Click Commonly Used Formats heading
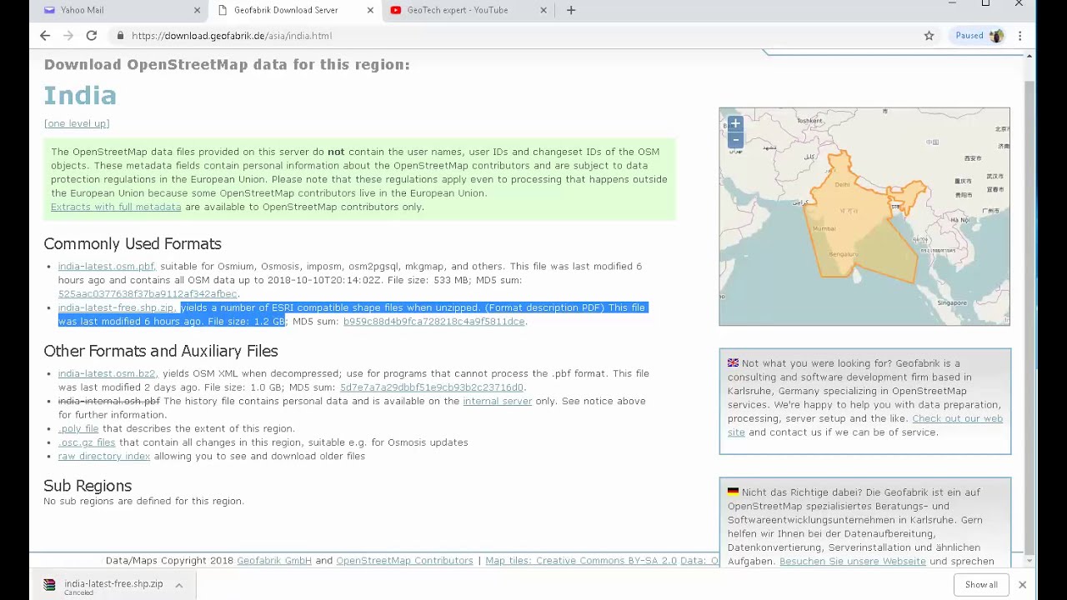Viewport: 1067px width, 600px height. click(x=133, y=244)
